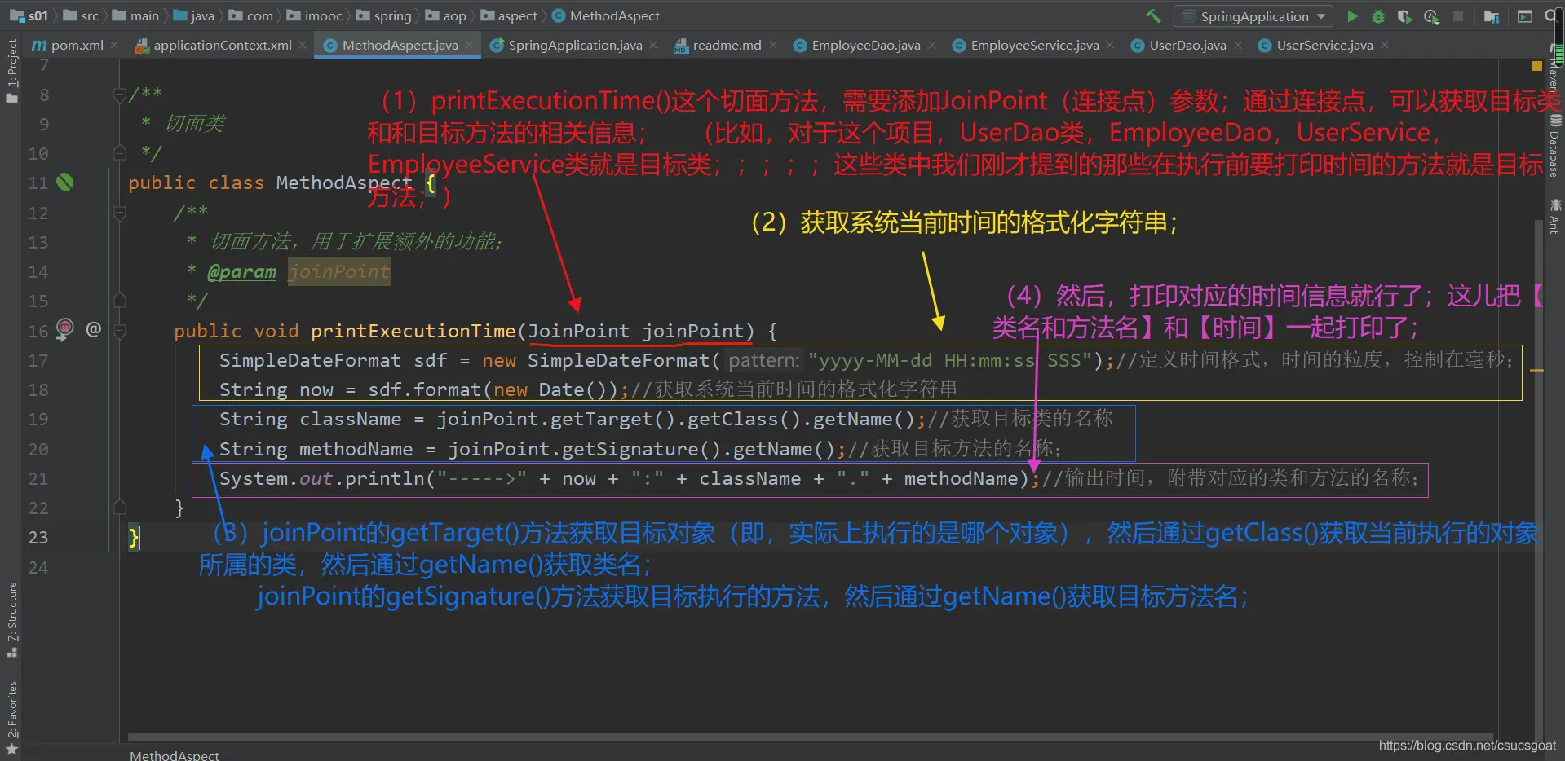
Task: Click the Stop square icon
Action: [x=1458, y=16]
